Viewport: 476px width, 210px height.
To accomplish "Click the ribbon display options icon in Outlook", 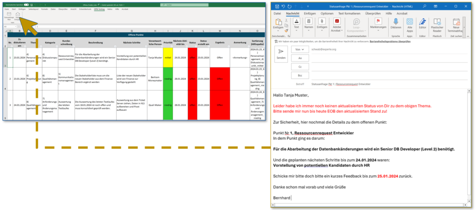I will tap(436, 6).
